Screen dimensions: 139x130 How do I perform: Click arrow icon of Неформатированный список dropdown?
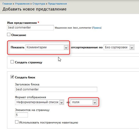click(61, 102)
